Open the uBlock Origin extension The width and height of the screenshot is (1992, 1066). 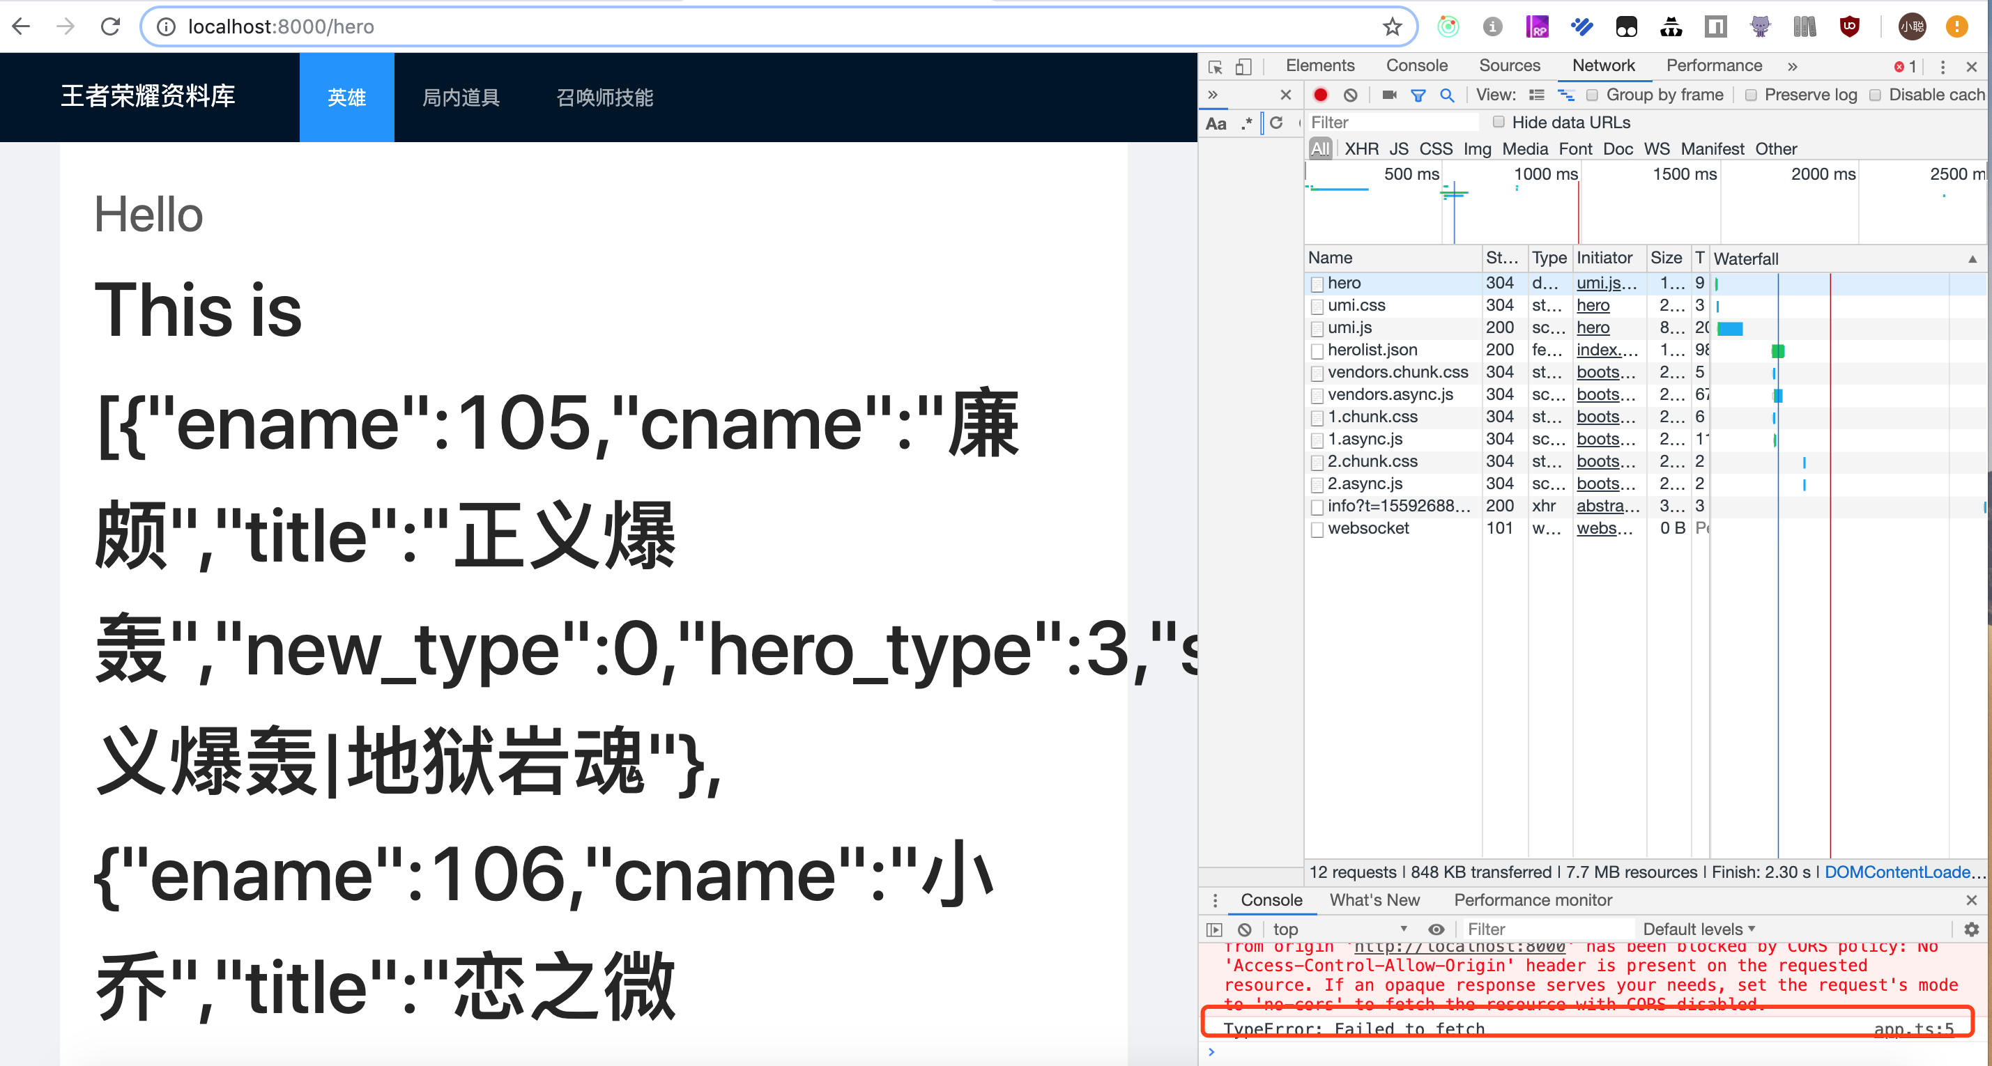click(1849, 26)
